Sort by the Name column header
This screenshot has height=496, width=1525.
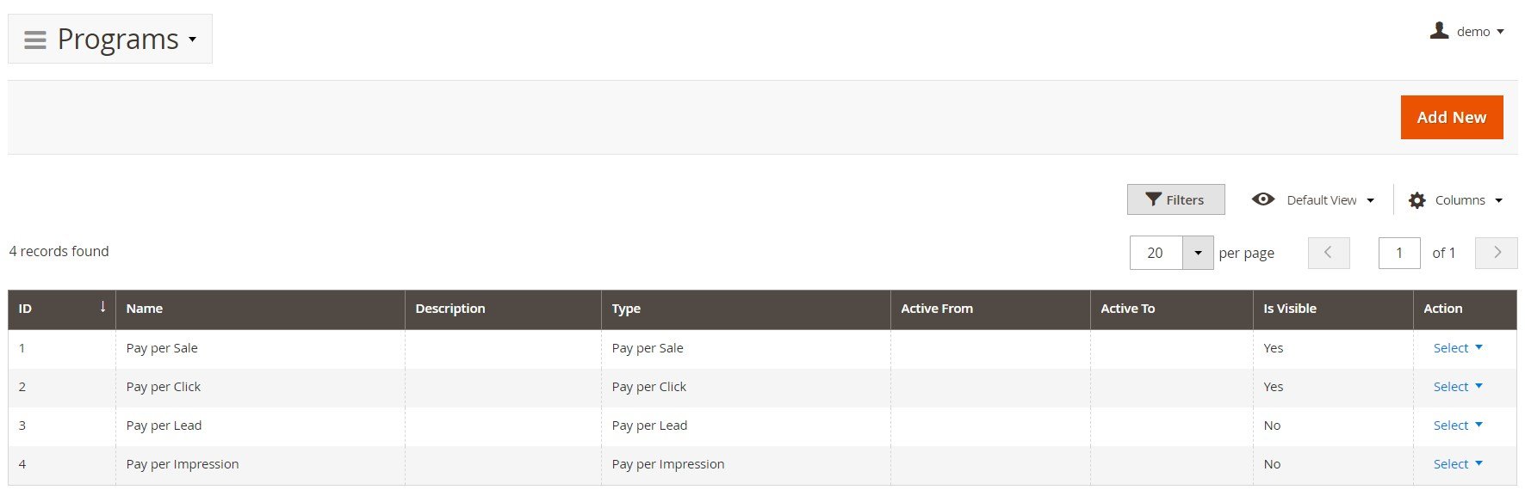click(x=145, y=309)
